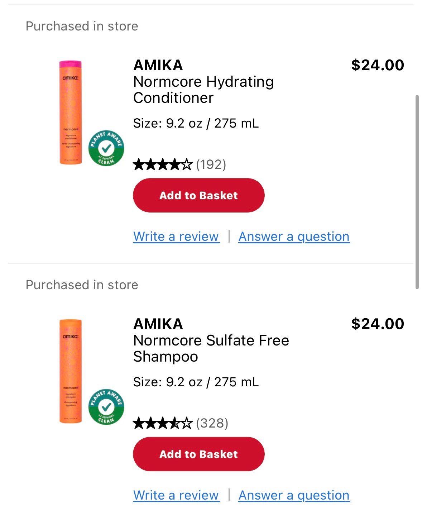Screen dimensions: 422x520
Task: Add Normcore Sulfate Free Shampoo to basket
Action: (x=199, y=454)
